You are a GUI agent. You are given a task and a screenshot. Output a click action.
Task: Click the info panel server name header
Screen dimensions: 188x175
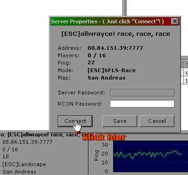[x=42, y=135]
